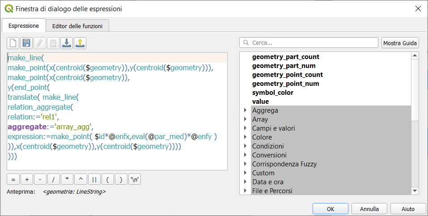Click the Mostra Guida button
This screenshot has width=428, height=216.
tap(400, 43)
